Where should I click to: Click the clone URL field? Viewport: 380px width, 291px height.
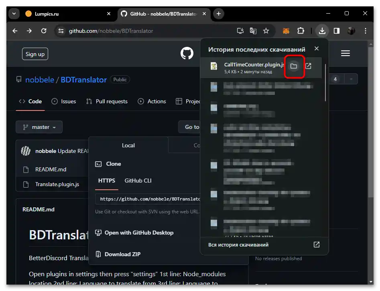pos(148,199)
